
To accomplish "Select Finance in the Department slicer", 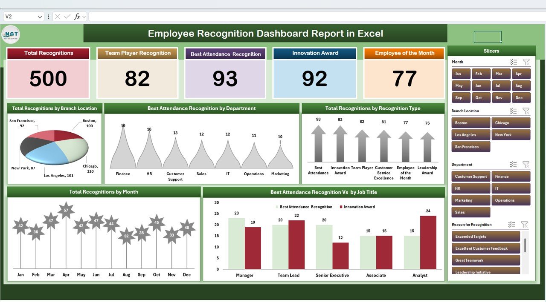I will point(511,177).
